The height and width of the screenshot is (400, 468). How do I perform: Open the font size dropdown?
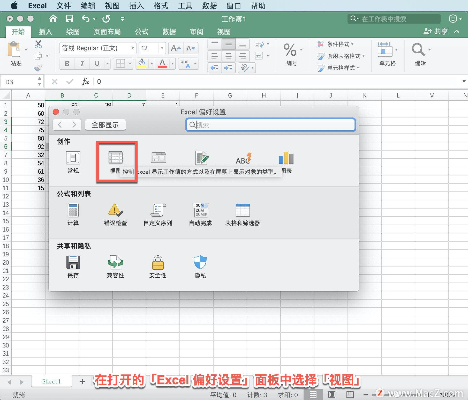point(162,48)
